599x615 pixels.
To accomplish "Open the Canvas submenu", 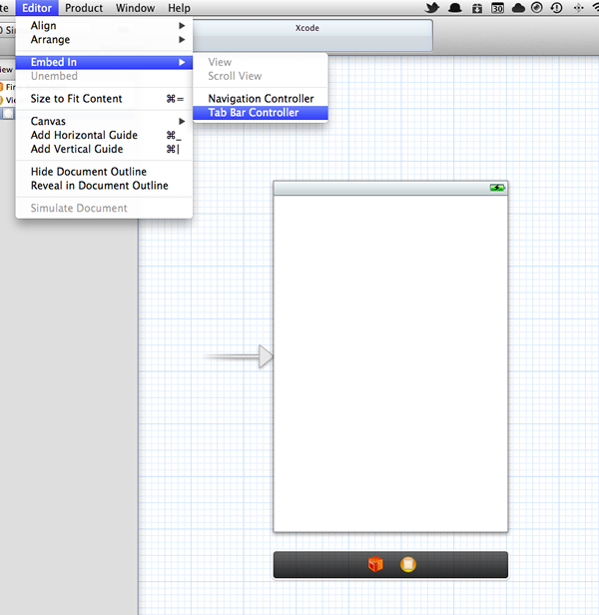I will (x=104, y=121).
